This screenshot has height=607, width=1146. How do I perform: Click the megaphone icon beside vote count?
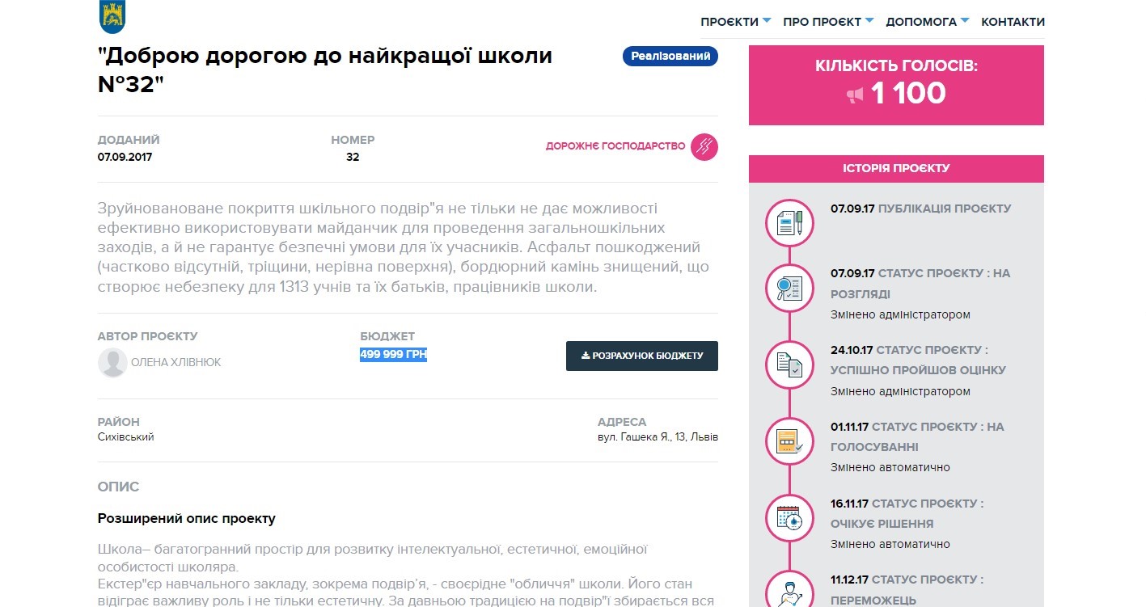point(855,95)
